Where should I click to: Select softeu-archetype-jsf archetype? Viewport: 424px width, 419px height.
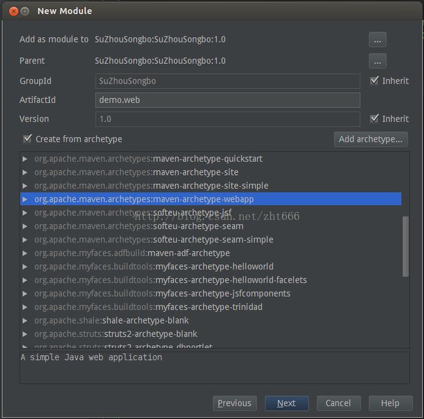coord(133,213)
